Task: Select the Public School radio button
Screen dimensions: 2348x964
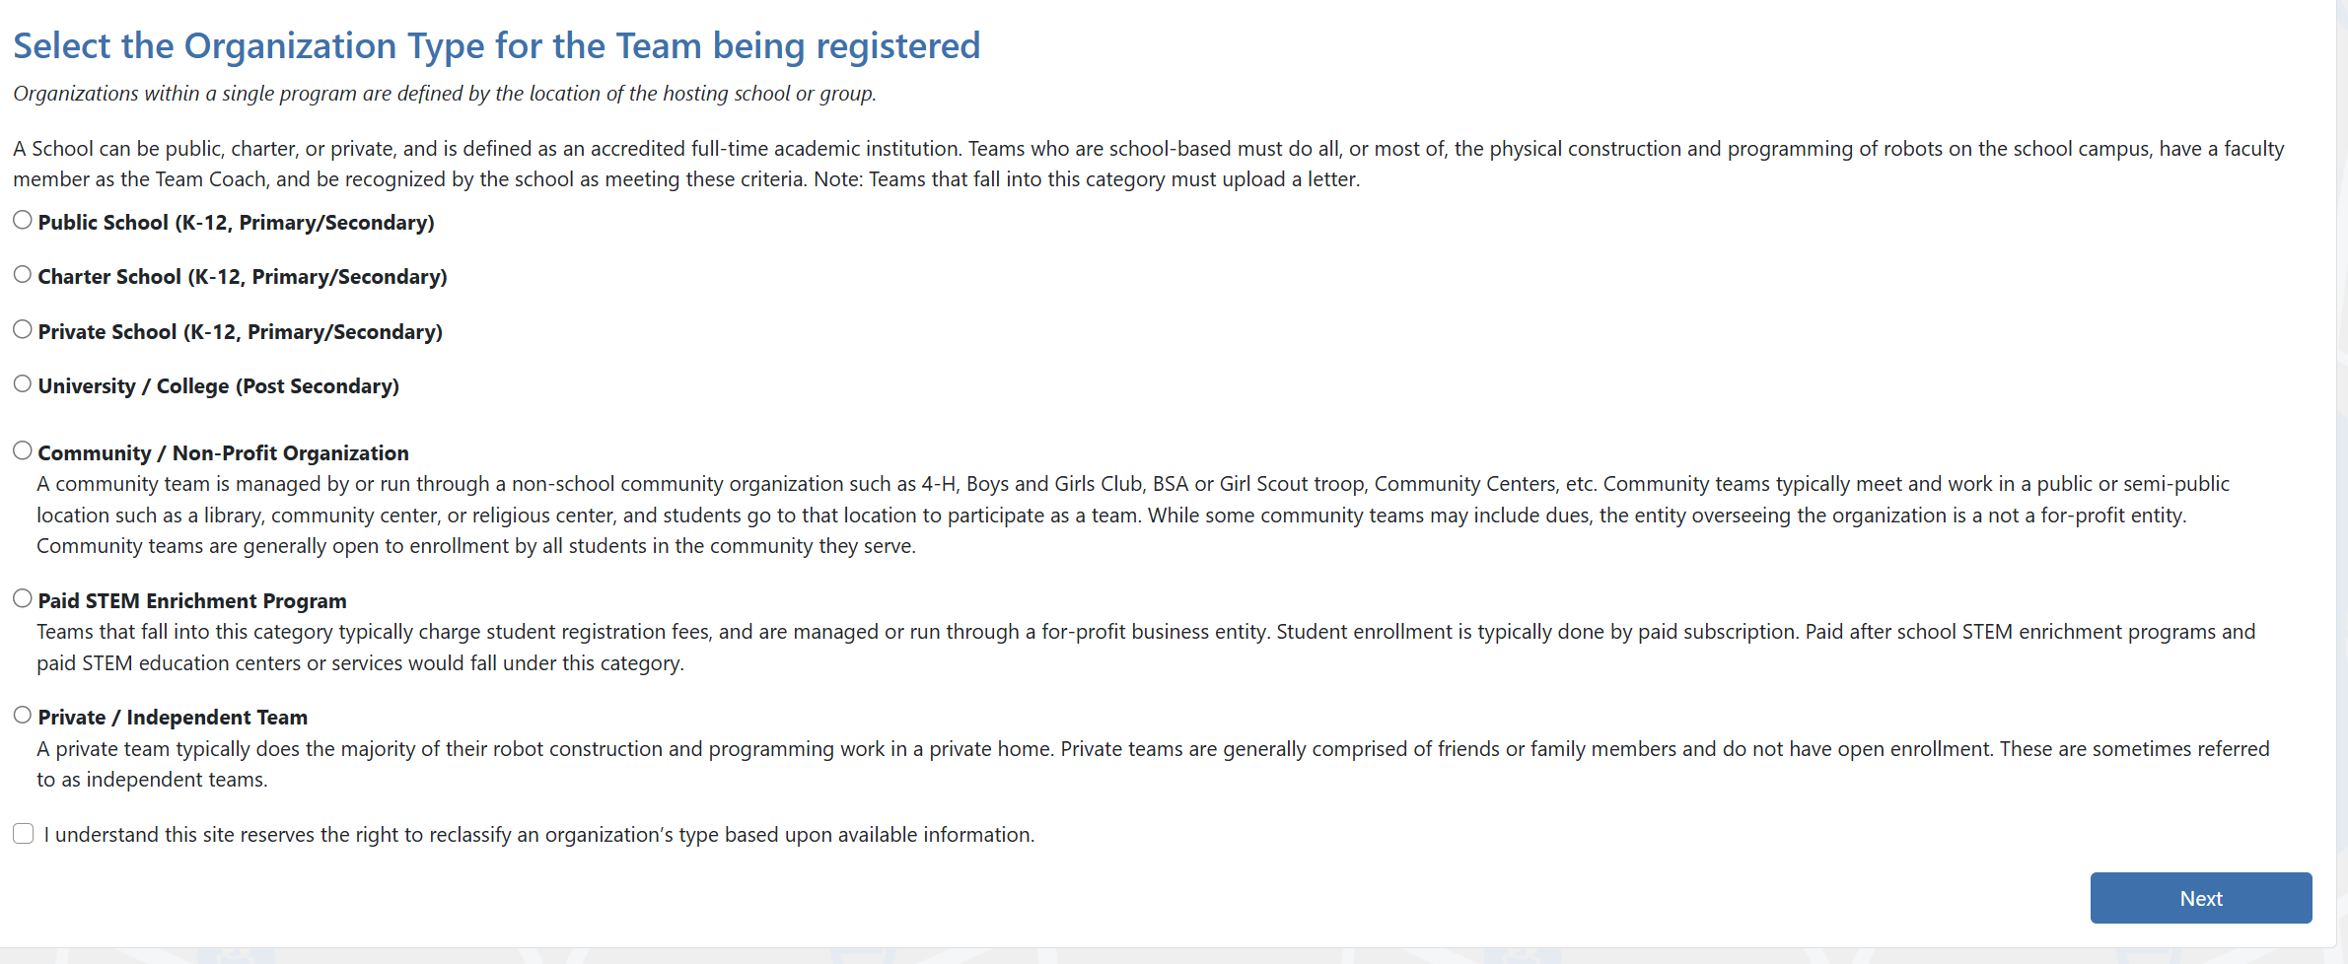Action: pos(23,220)
